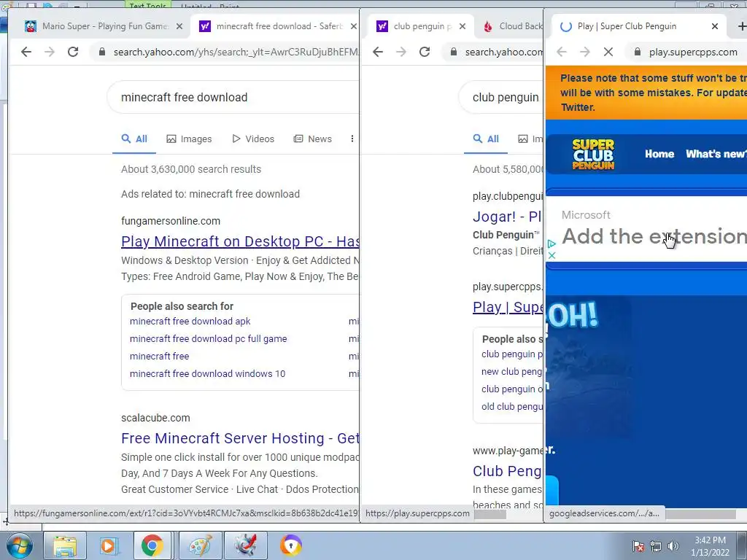Close the club penguin Yahoo tab
The height and width of the screenshot is (560, 747).
462,27
